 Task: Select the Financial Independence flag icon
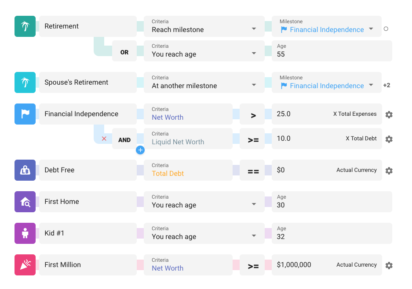coord(25,114)
